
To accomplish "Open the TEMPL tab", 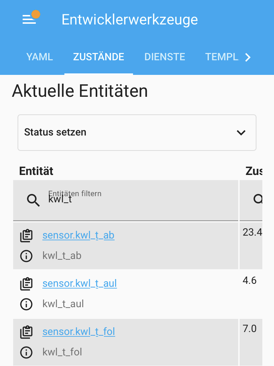I will (222, 57).
